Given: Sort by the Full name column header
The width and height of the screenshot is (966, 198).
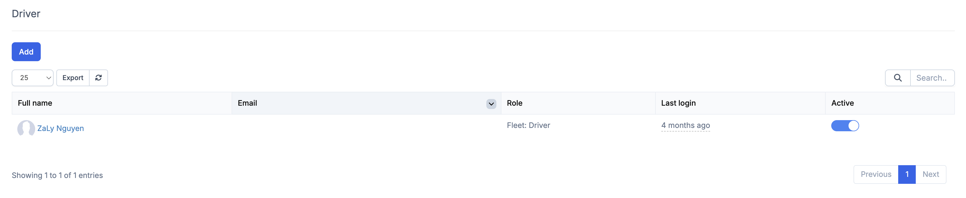Looking at the screenshot, I should tap(35, 103).
